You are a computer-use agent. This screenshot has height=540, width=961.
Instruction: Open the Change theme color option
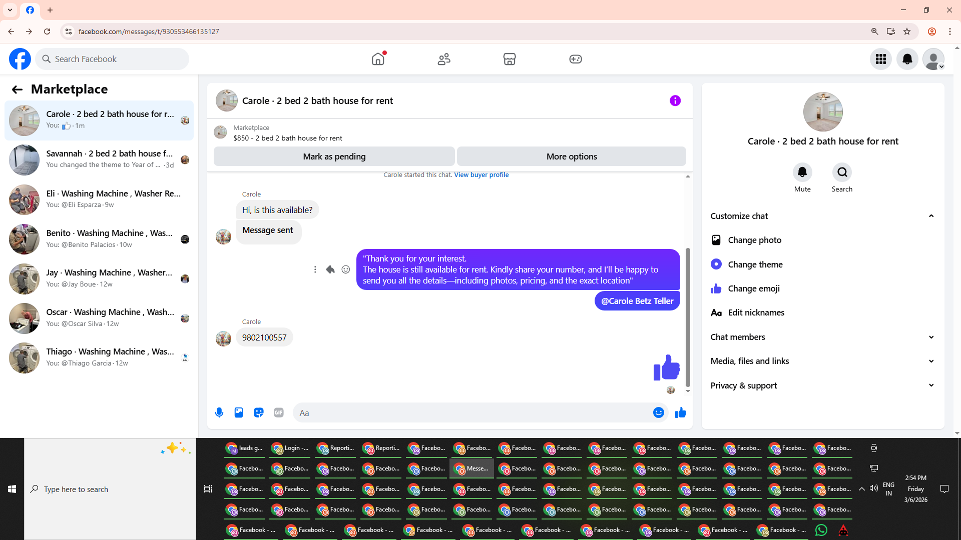coord(755,264)
